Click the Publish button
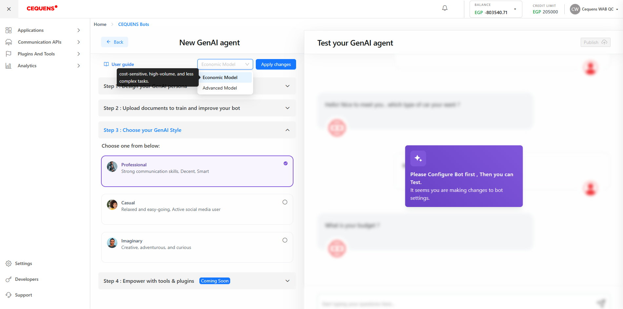The width and height of the screenshot is (623, 309). (x=595, y=42)
